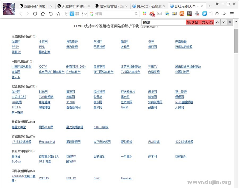
Task: Open the MSN直播频道 link
Action: (184, 102)
